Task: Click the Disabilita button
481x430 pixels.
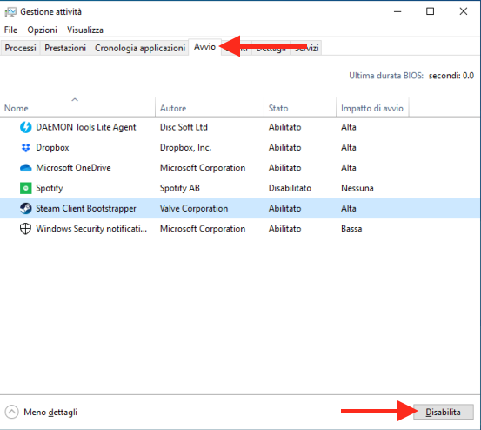Action: tap(444, 412)
